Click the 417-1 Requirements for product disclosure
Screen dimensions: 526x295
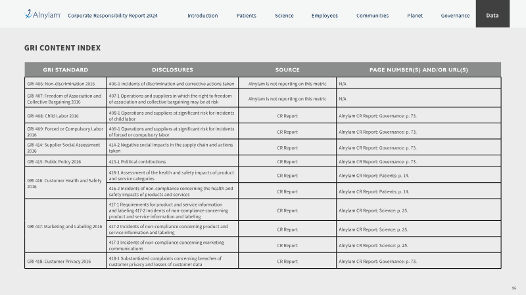tap(168, 210)
